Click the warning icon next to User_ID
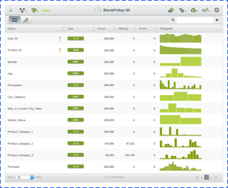228x188 pixels. click(x=60, y=38)
